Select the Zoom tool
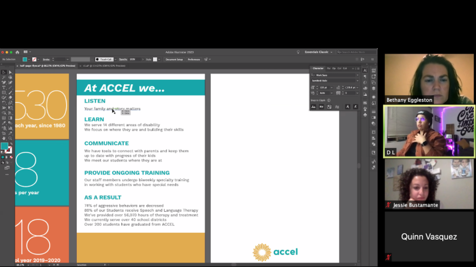This screenshot has height=267, width=476. (x=11, y=138)
